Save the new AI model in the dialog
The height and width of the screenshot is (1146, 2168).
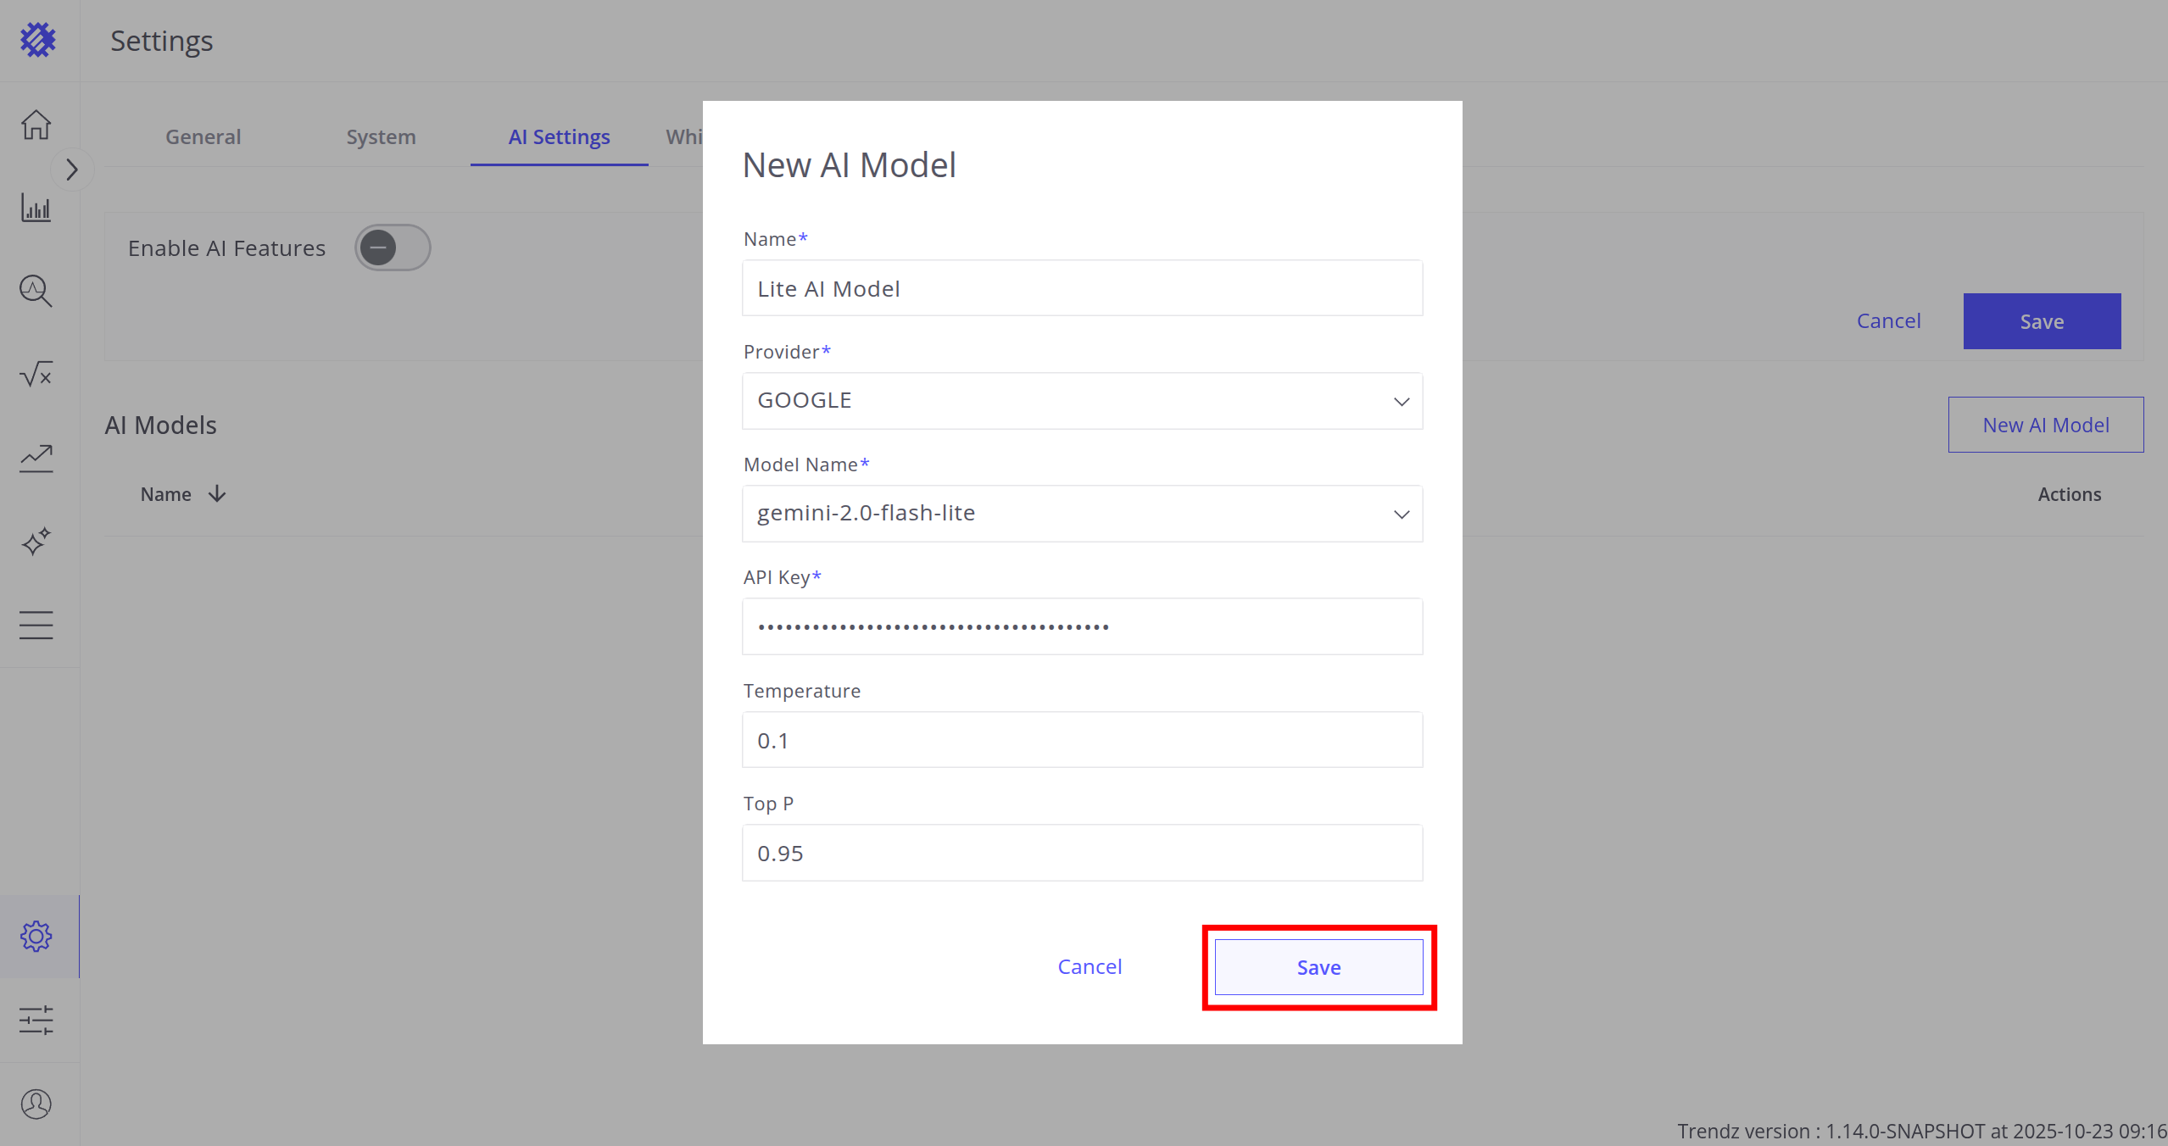pyautogui.click(x=1318, y=967)
